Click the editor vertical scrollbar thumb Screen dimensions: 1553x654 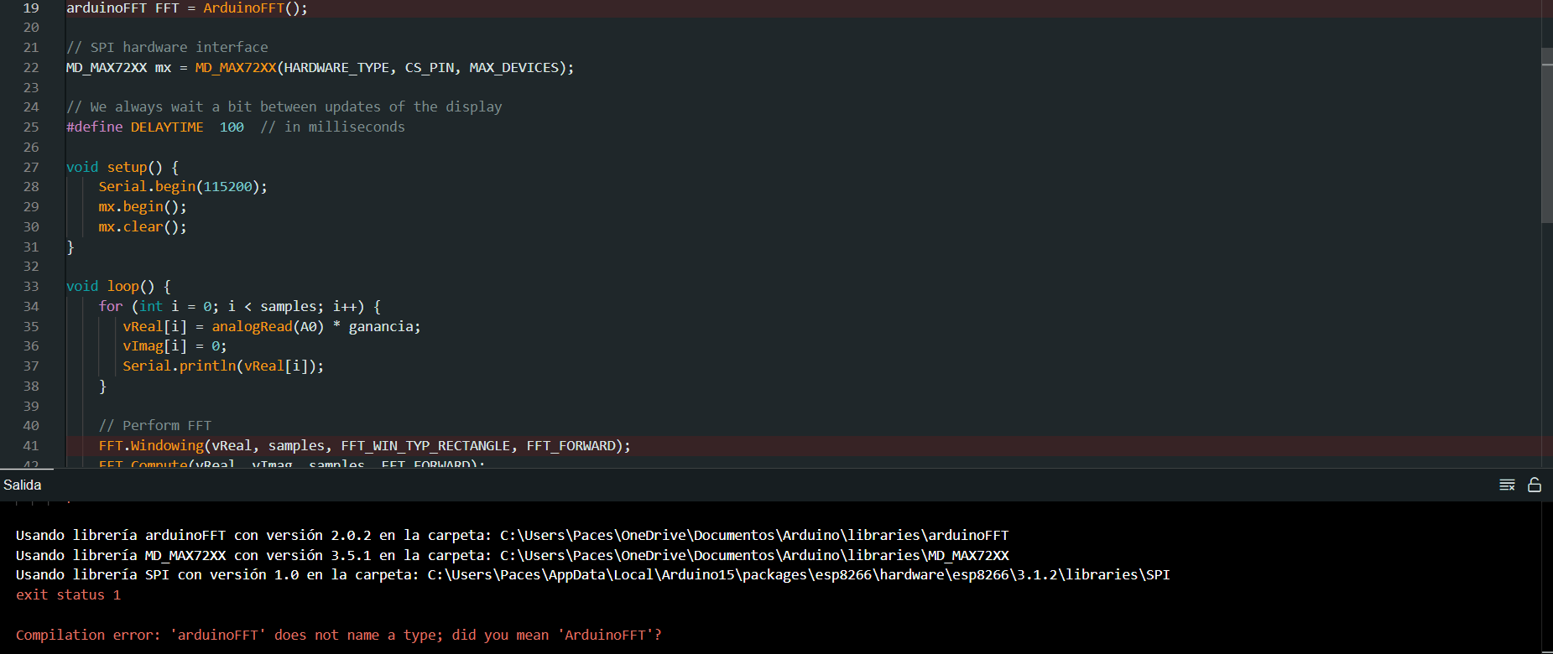tap(1546, 135)
